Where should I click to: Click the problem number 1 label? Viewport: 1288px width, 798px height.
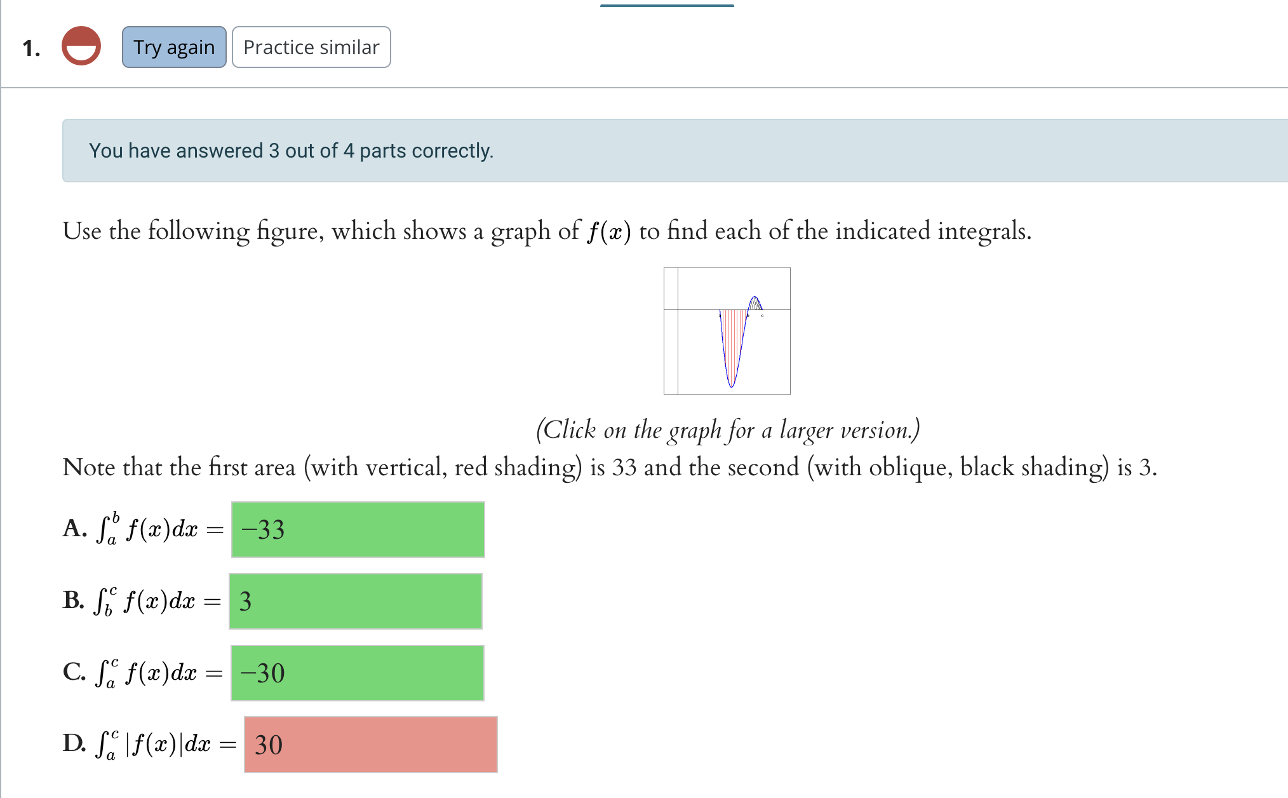point(31,48)
